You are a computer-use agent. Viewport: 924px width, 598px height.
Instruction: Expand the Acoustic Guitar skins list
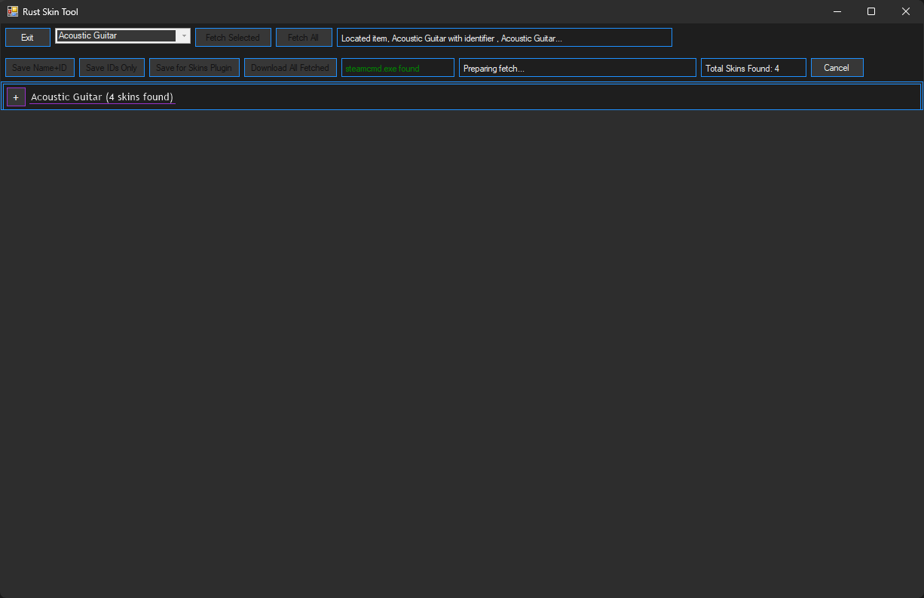[x=16, y=97]
